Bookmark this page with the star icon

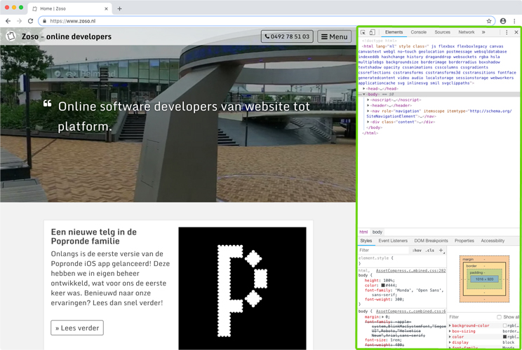click(489, 21)
